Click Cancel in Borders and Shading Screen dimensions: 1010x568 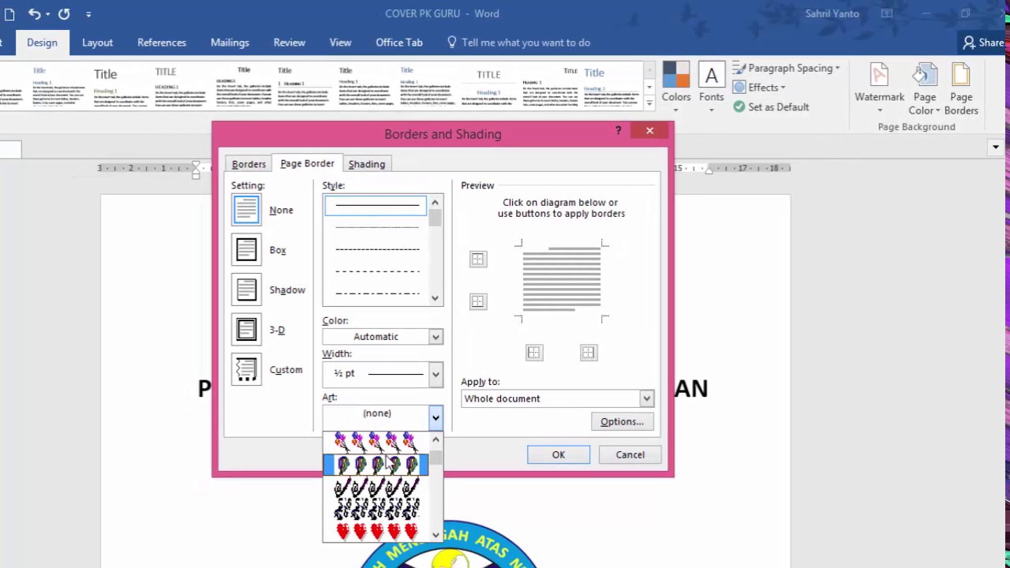tap(630, 454)
